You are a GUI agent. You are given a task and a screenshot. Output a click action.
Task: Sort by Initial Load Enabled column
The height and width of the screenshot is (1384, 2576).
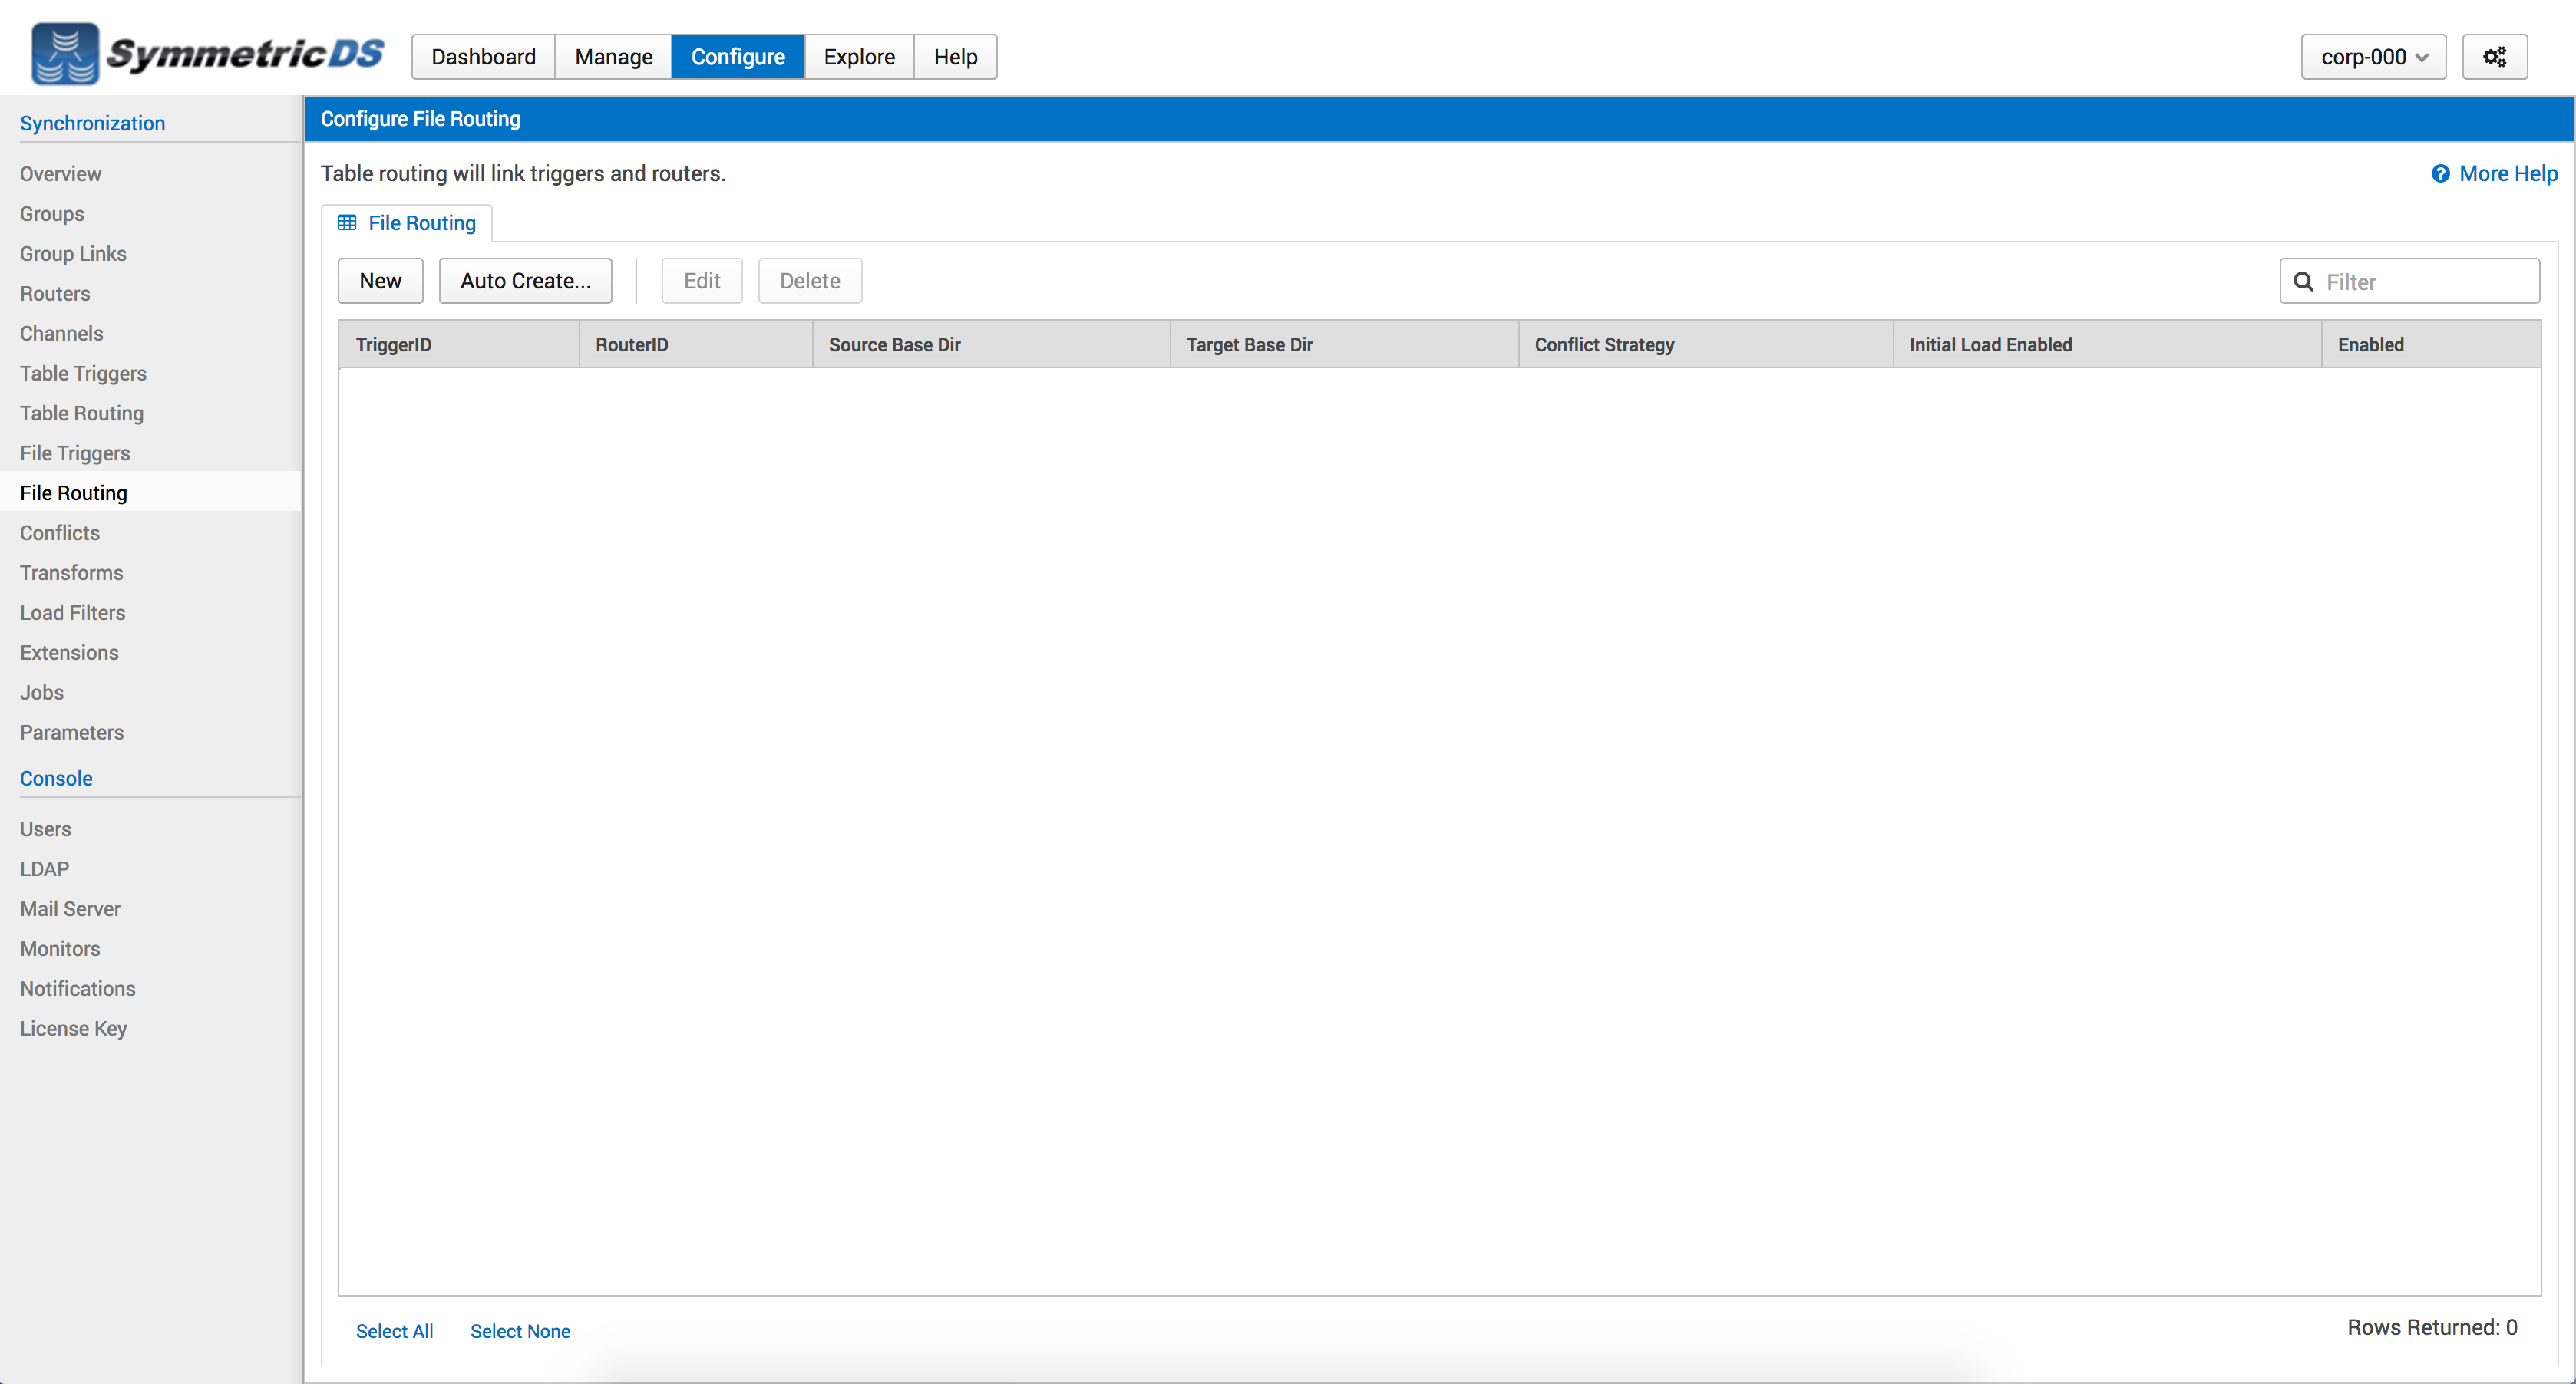(2107, 344)
